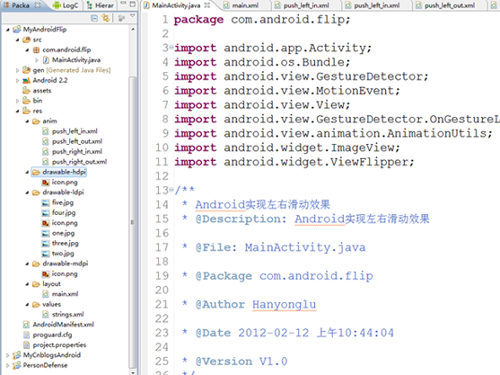Select the five.jpg image file icon
The width and height of the screenshot is (500, 375).
click(x=46, y=202)
